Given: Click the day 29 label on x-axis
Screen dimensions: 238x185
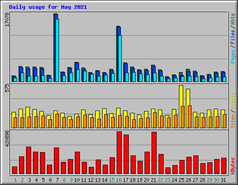Looking at the screenshot, I should [x=209, y=180].
